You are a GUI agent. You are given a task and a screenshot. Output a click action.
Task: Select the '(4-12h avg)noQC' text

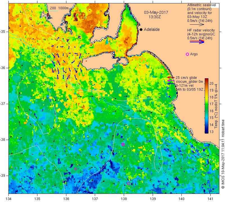(201, 34)
